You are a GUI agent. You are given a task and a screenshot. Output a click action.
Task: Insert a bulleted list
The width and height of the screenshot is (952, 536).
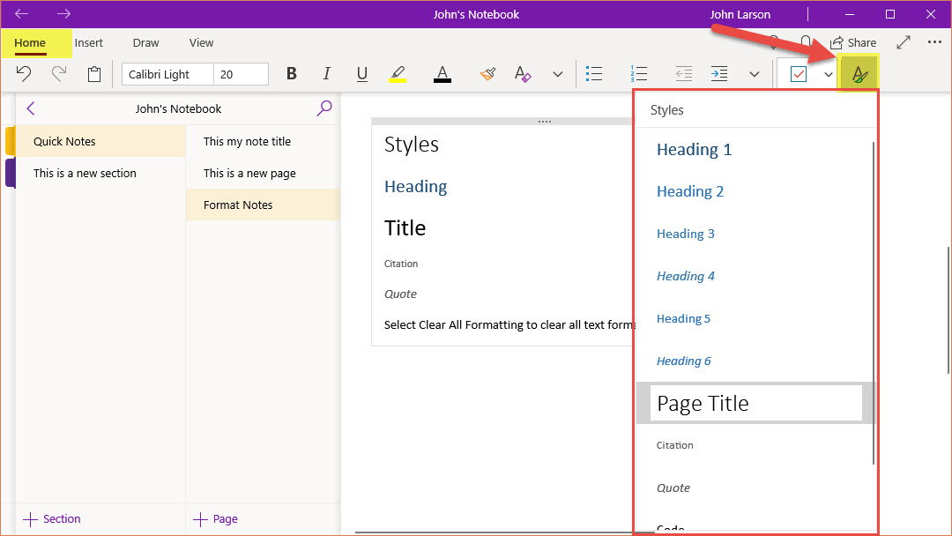point(594,75)
